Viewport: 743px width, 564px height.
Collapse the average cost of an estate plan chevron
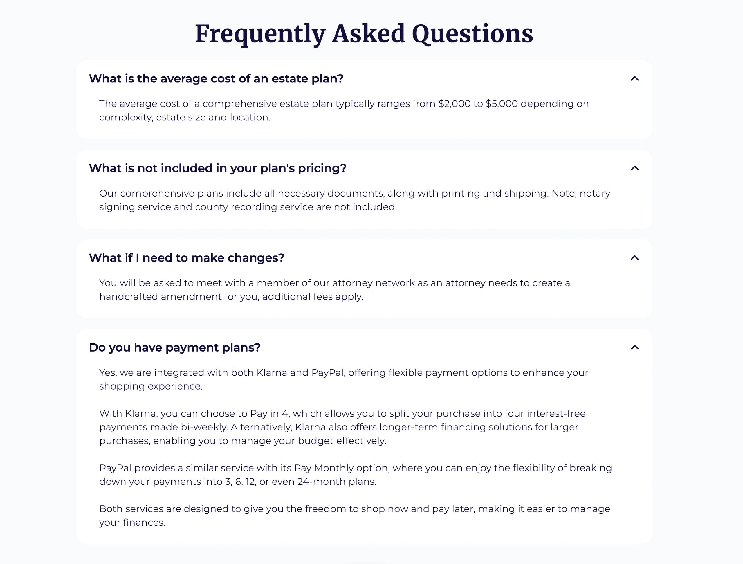point(634,79)
